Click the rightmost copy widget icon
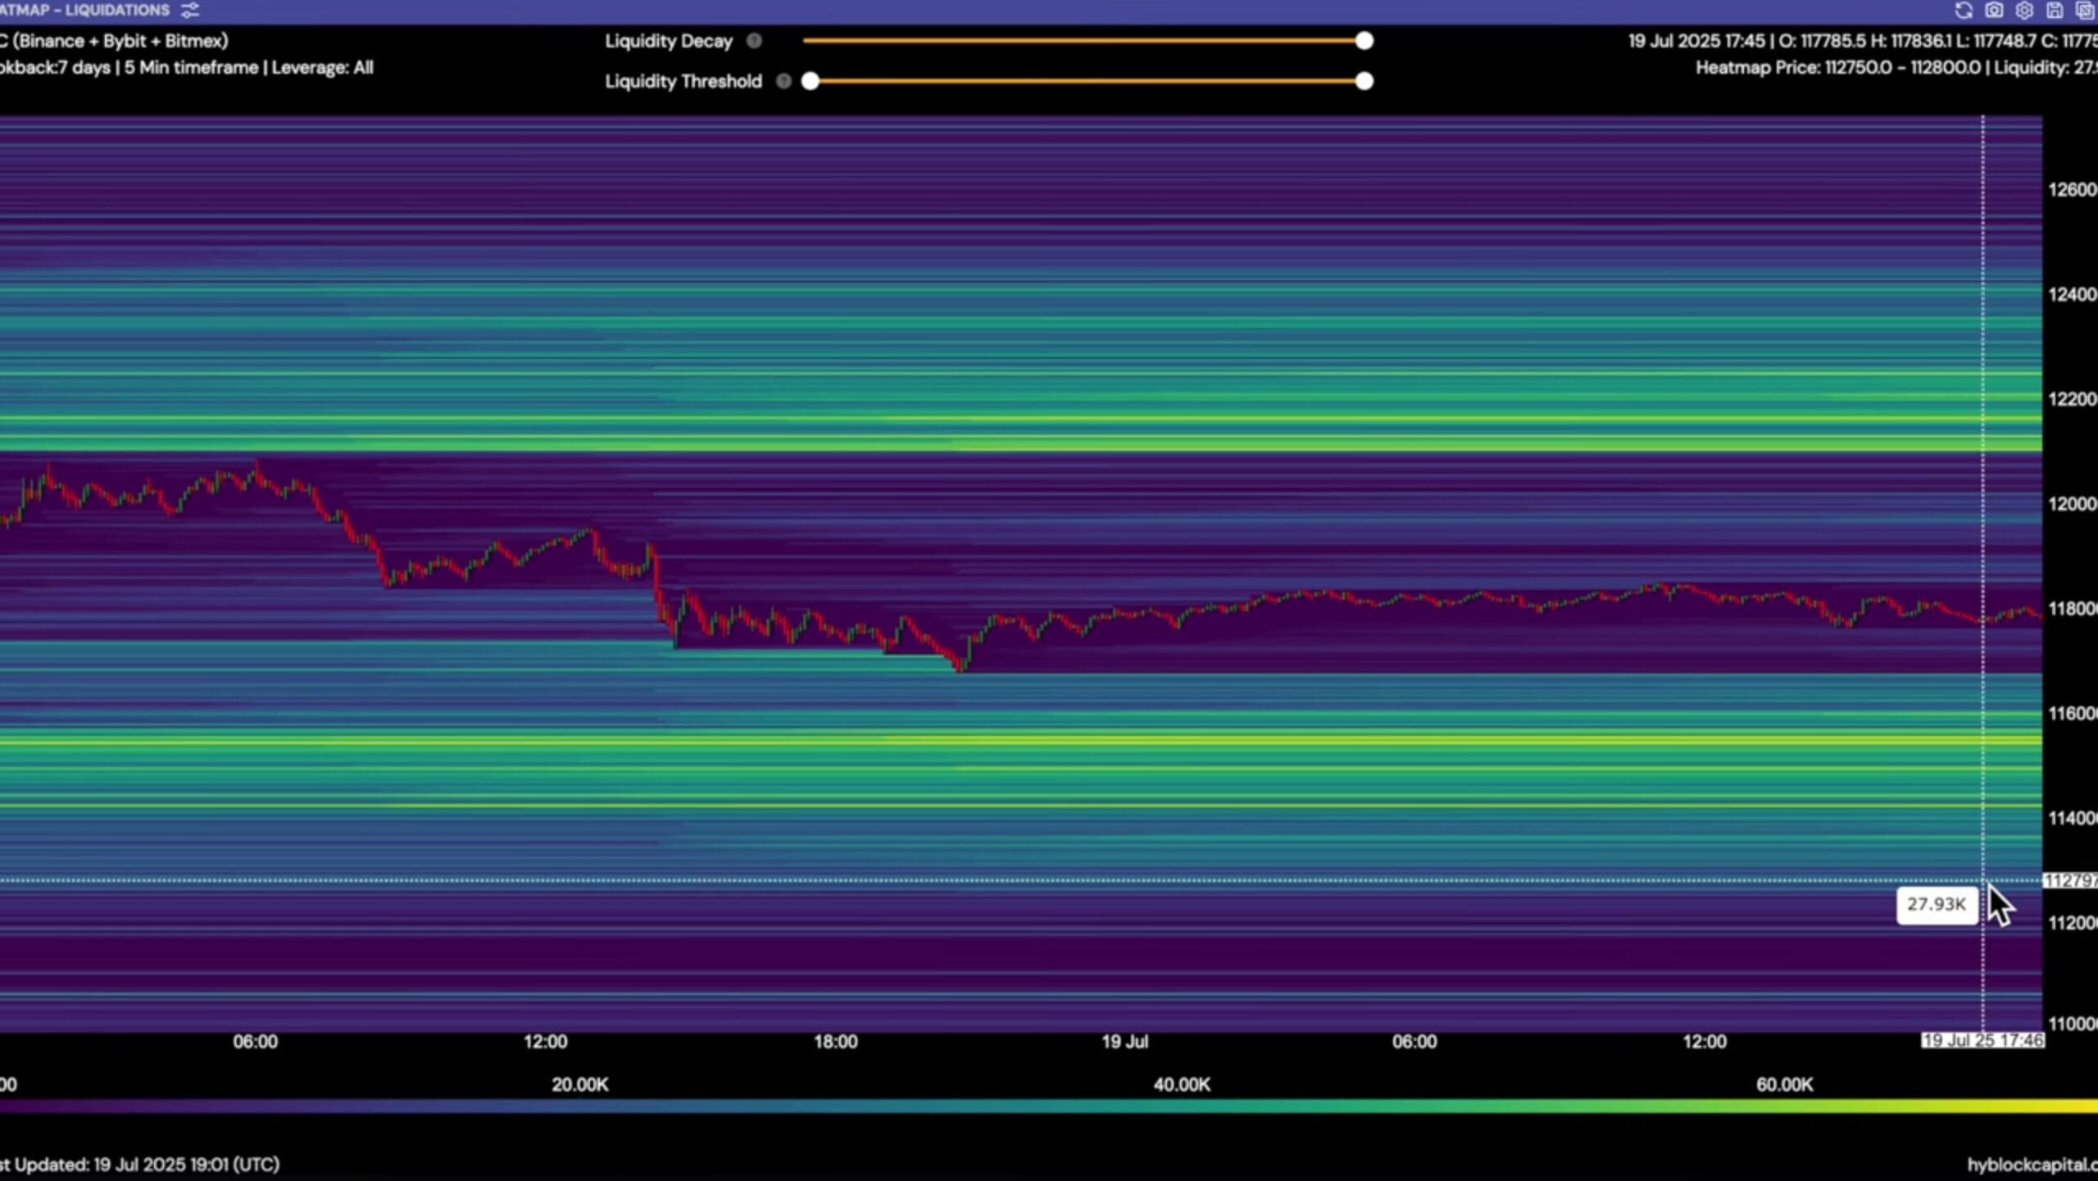Screen dimensions: 2098x1181 [2085, 11]
